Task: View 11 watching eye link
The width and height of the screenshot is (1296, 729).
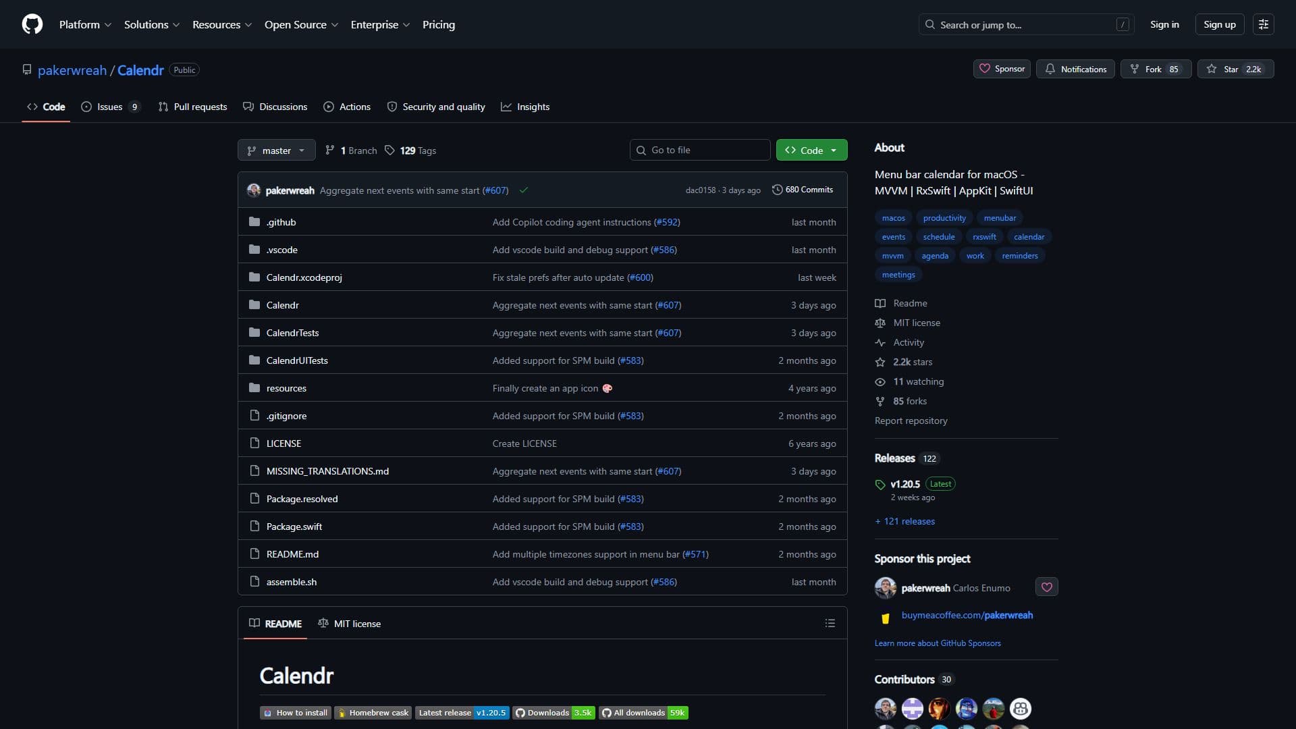Action: point(910,381)
